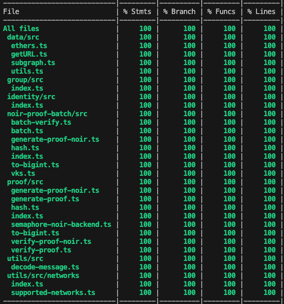The height and width of the screenshot is (304, 284).
Task: Click % Funcs value for noir-proof-batch/src
Action: [x=229, y=114]
